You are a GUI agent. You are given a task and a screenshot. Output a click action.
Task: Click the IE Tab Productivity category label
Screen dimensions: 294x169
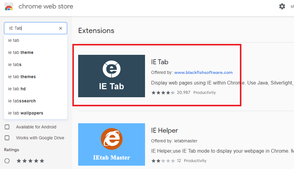click(x=204, y=93)
